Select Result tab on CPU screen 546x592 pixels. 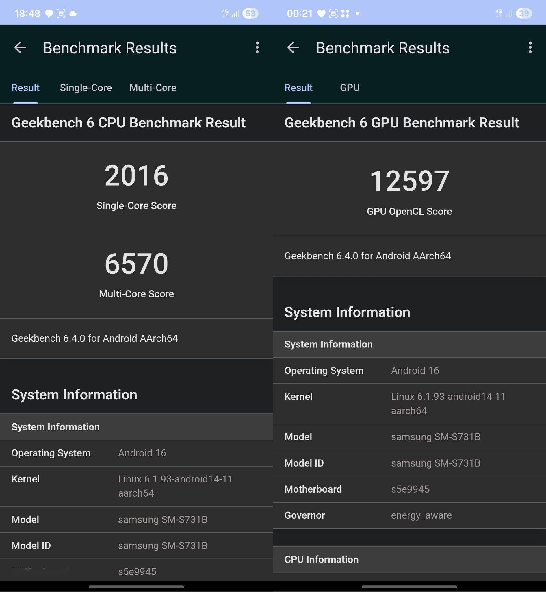click(x=25, y=88)
